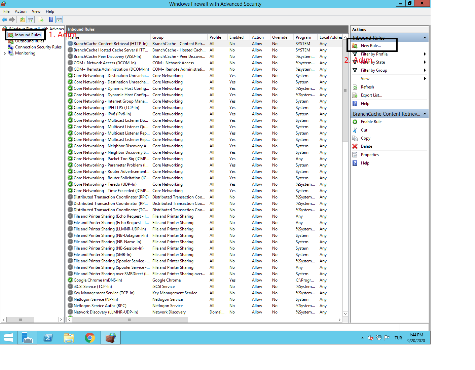Screen dimensions: 475x370
Task: Select the iSCSI Service (TCP-In) rule
Action: pos(93,287)
